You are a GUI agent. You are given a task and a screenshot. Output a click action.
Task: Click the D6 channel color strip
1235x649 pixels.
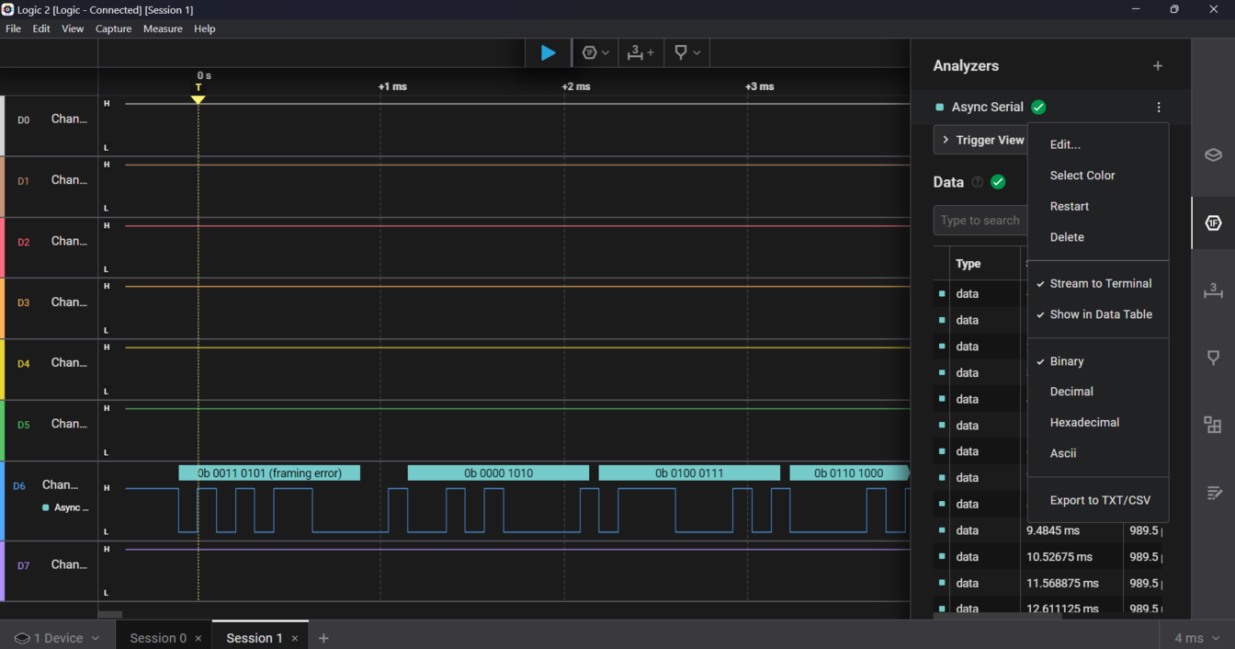[3, 501]
